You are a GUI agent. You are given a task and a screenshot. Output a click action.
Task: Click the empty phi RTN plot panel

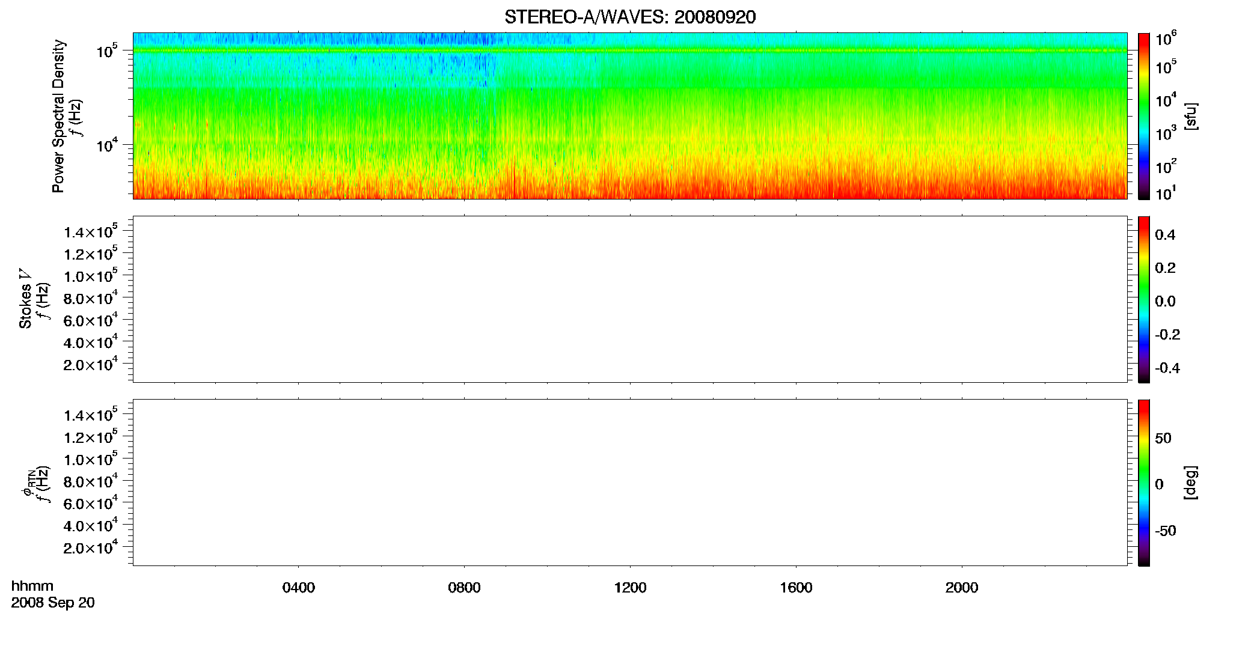(x=630, y=483)
